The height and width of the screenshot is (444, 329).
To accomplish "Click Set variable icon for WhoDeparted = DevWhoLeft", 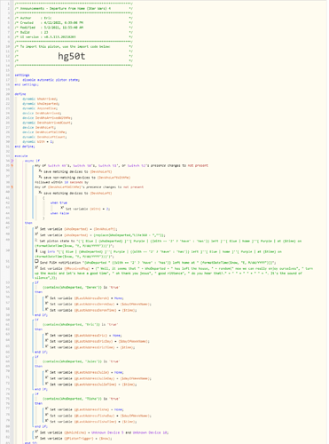I will [36, 228].
